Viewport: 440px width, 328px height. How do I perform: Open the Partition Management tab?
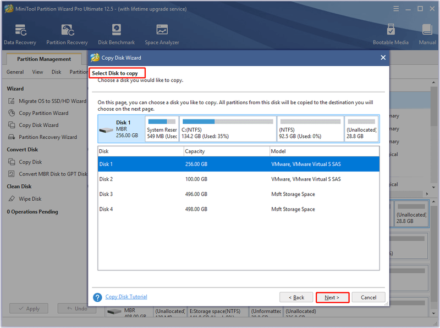pos(44,59)
